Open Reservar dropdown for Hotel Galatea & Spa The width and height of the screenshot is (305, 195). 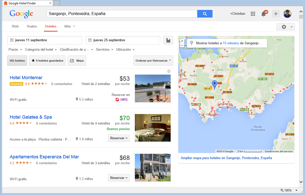(119, 138)
